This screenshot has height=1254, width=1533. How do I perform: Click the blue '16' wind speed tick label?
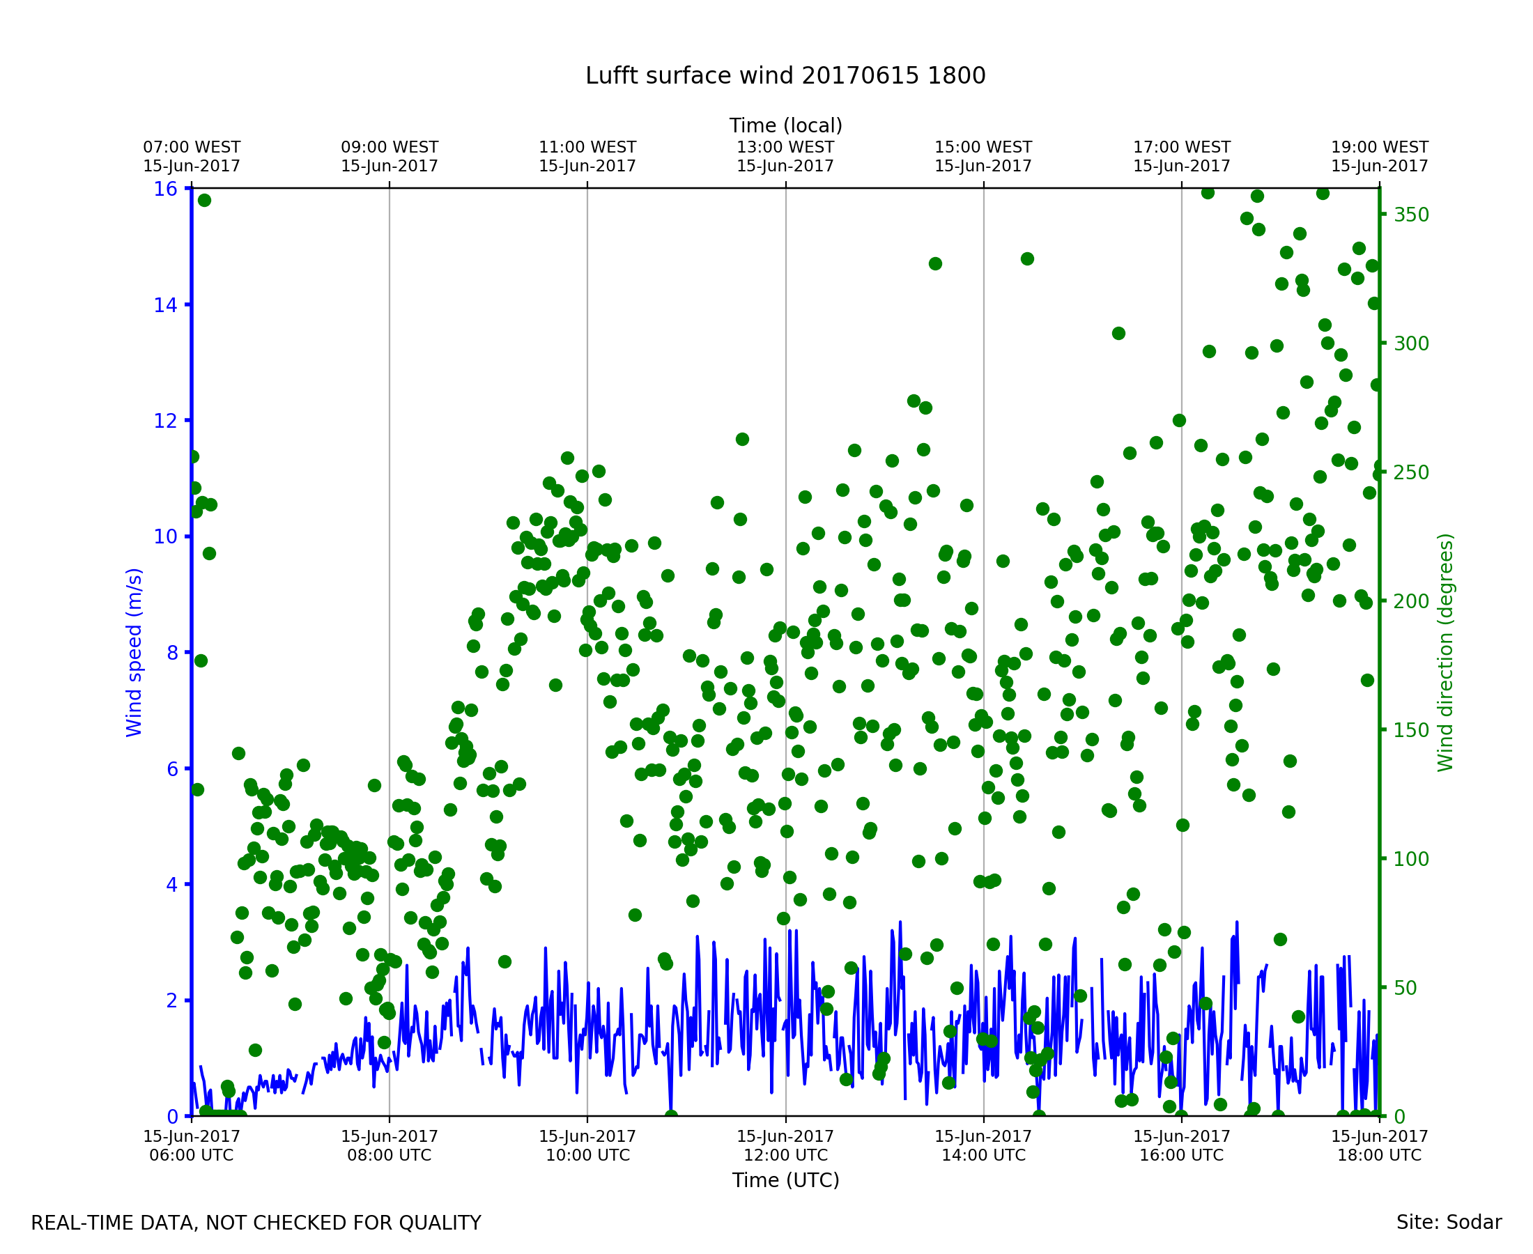point(164,189)
